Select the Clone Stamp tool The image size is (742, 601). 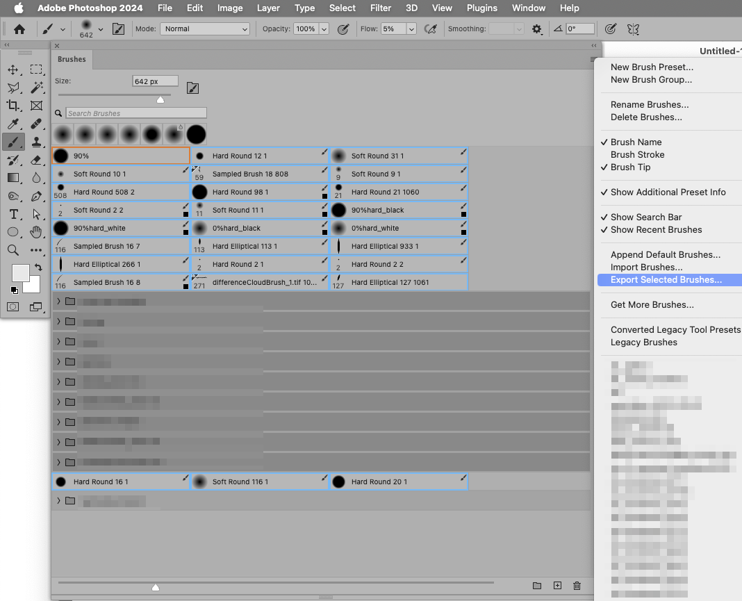[36, 142]
